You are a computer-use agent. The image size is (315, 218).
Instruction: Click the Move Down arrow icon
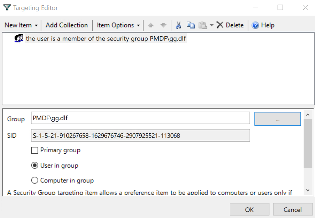[x=163, y=25]
